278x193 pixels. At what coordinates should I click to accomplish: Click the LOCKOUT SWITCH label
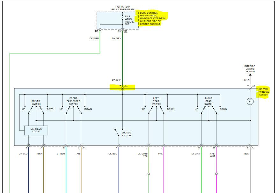pos(127,134)
